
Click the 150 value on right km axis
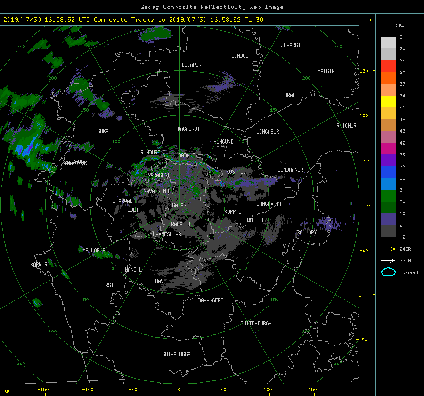(364, 71)
